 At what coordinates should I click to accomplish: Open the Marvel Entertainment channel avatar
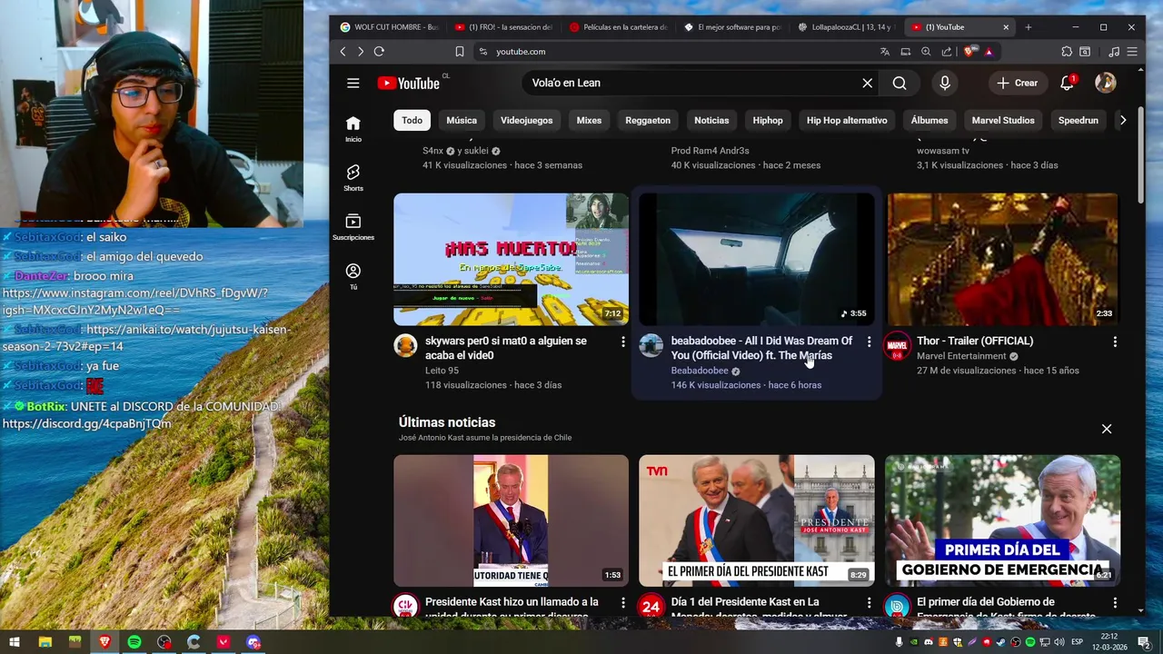coord(898,345)
